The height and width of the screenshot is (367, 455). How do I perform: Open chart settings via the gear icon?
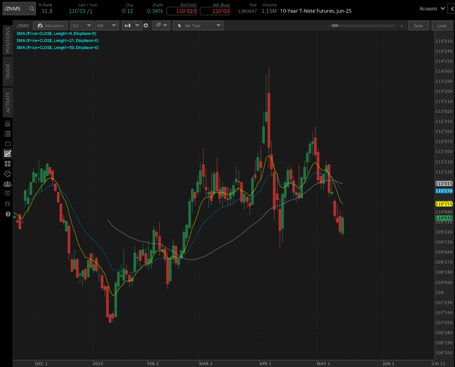point(146,25)
